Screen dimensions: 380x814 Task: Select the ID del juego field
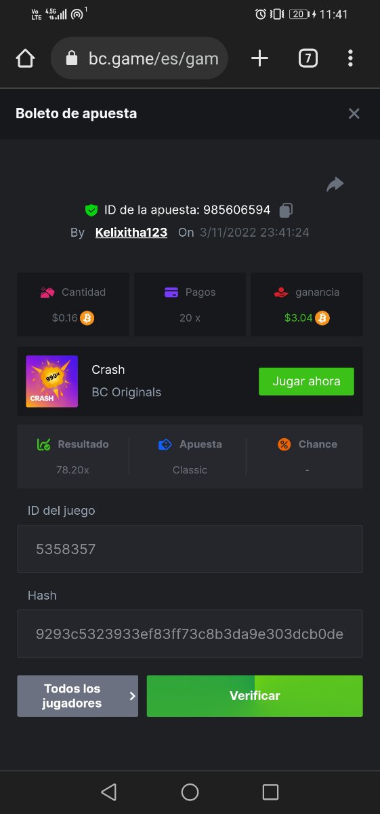pos(190,549)
